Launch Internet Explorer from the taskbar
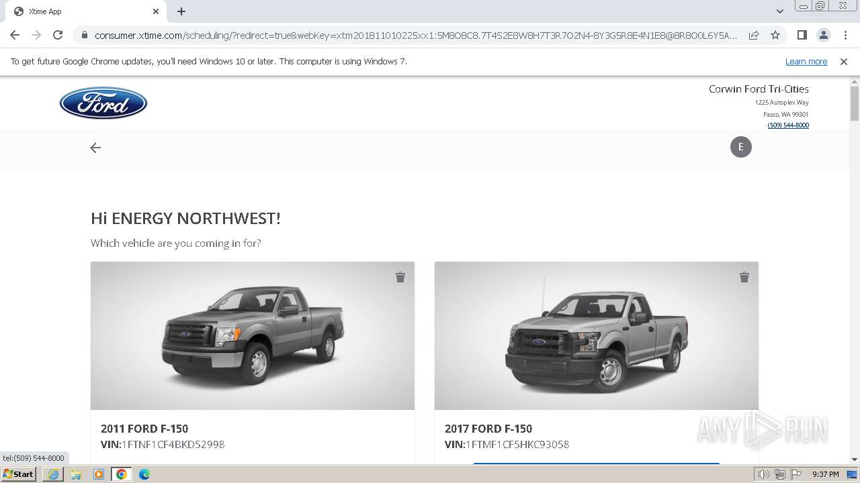The image size is (860, 483). [54, 474]
